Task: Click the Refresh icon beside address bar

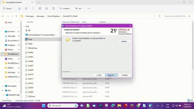Action: pos(159,16)
